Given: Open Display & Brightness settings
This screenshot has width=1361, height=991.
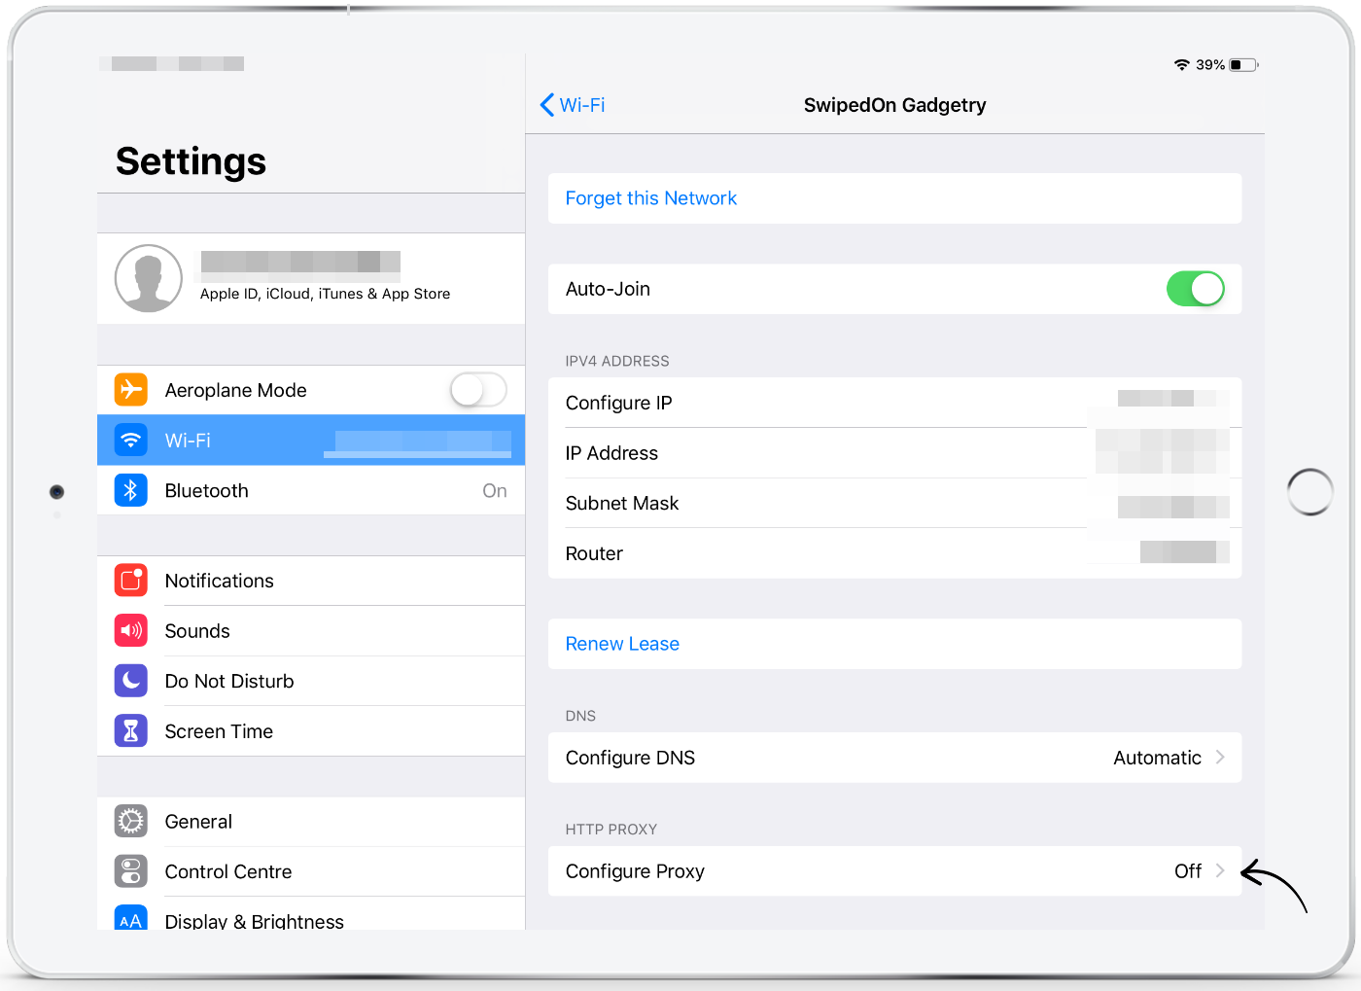Looking at the screenshot, I should pyautogui.click(x=311, y=914).
